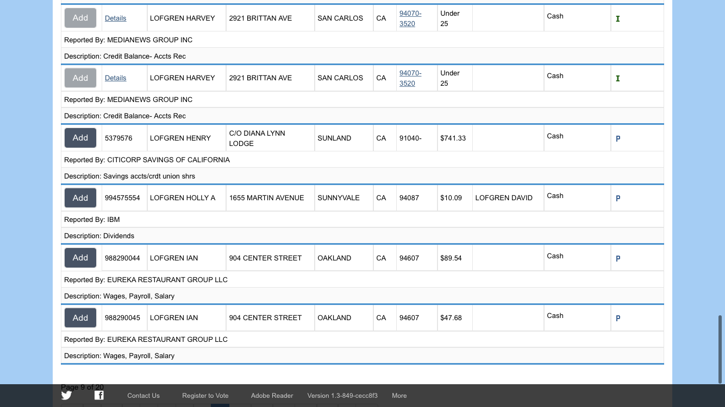Click Description: Dividends
The height and width of the screenshot is (407, 725).
[99, 236]
